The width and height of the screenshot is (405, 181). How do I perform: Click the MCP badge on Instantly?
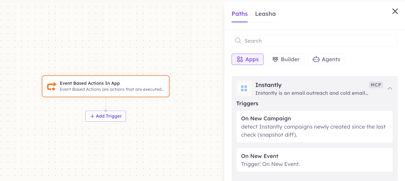(376, 85)
